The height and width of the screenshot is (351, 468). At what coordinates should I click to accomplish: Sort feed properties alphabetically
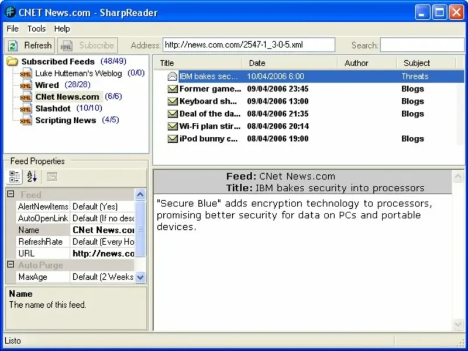(32, 177)
